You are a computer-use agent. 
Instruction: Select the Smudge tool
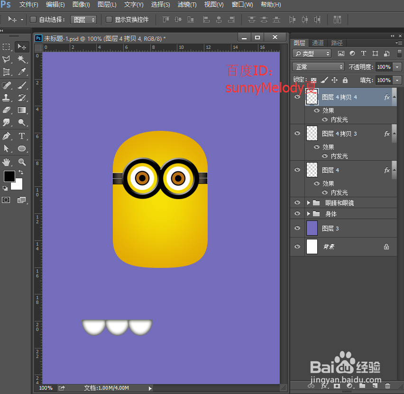pyautogui.click(x=6, y=122)
